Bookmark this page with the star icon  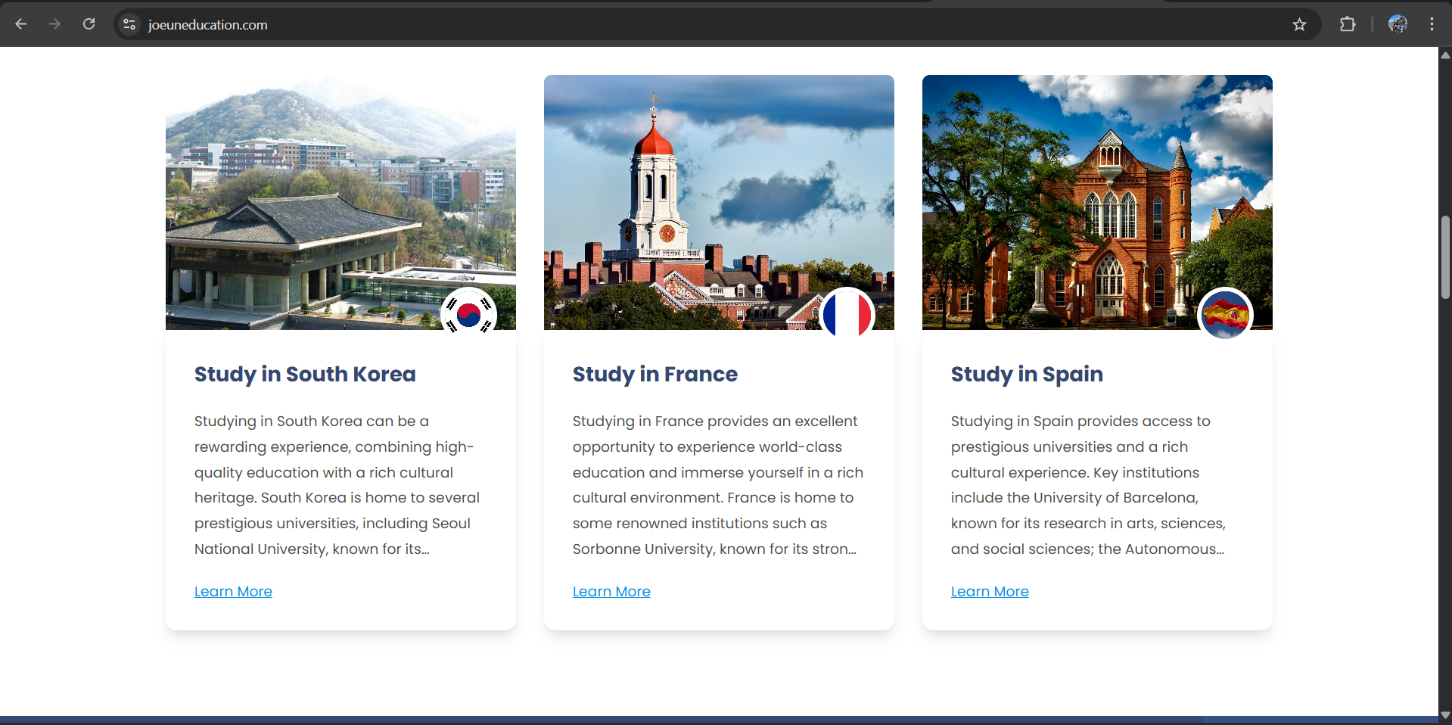click(1299, 24)
